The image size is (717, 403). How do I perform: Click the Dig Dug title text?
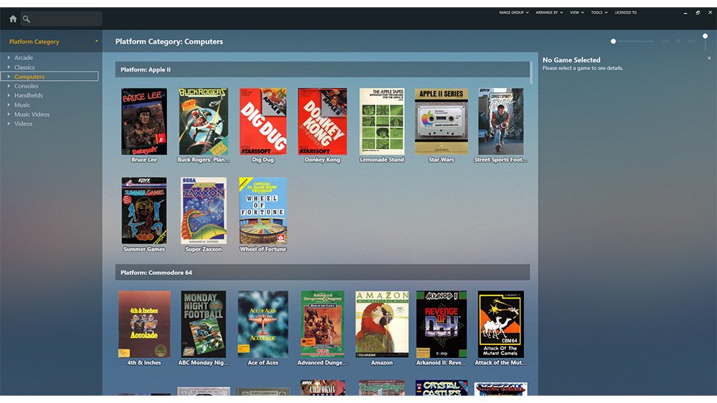click(263, 160)
